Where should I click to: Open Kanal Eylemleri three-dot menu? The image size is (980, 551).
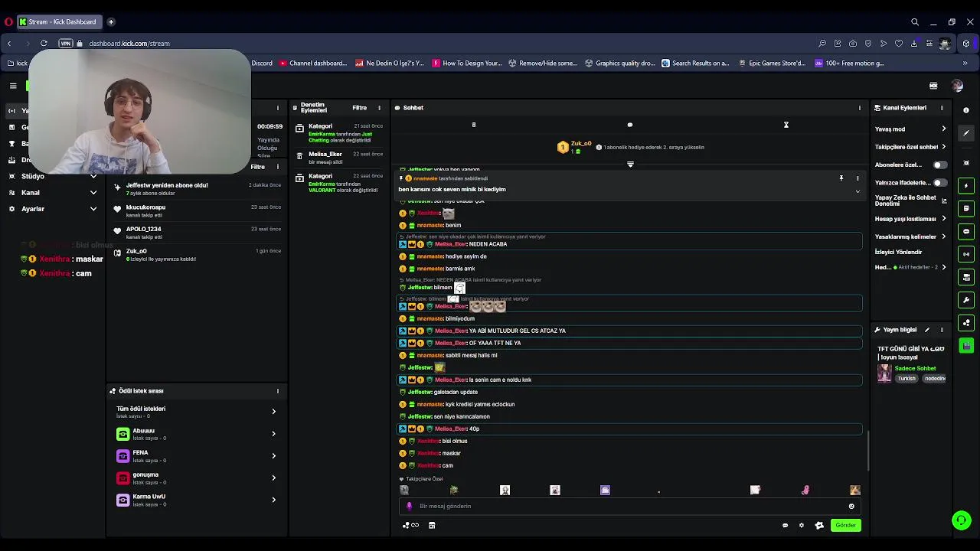pos(942,108)
